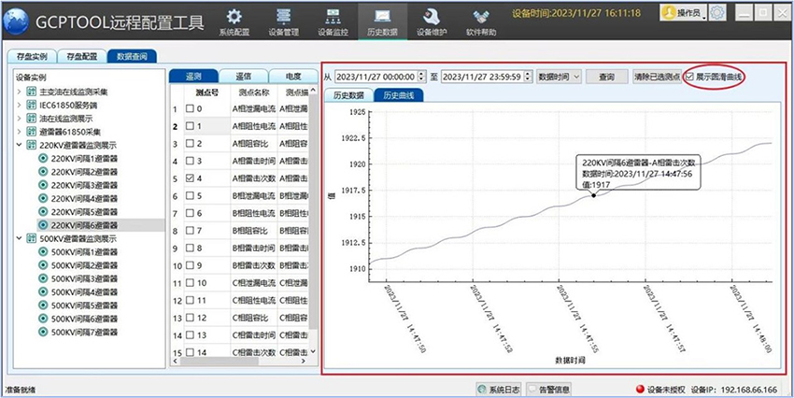Open the 数据时间 dropdown
The width and height of the screenshot is (794, 398).
560,77
